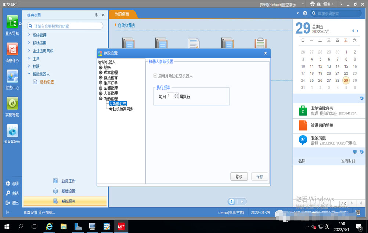Collapse the 考勤管理 tree node
Screen dimensions: 368x233
pyautogui.click(x=101, y=98)
